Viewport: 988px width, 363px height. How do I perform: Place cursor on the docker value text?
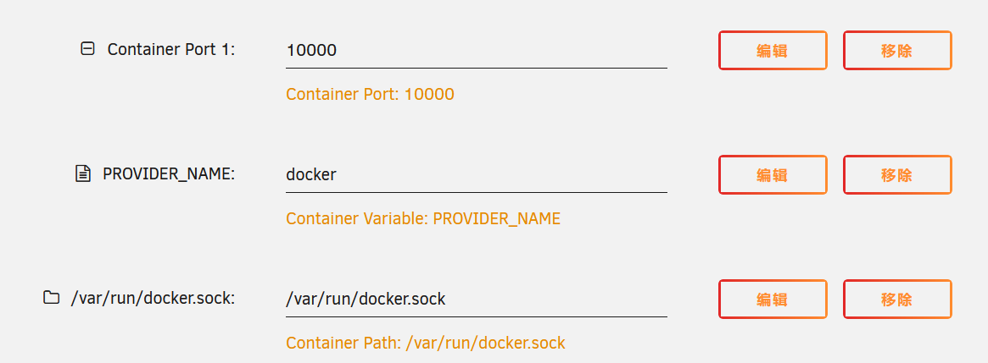(311, 174)
